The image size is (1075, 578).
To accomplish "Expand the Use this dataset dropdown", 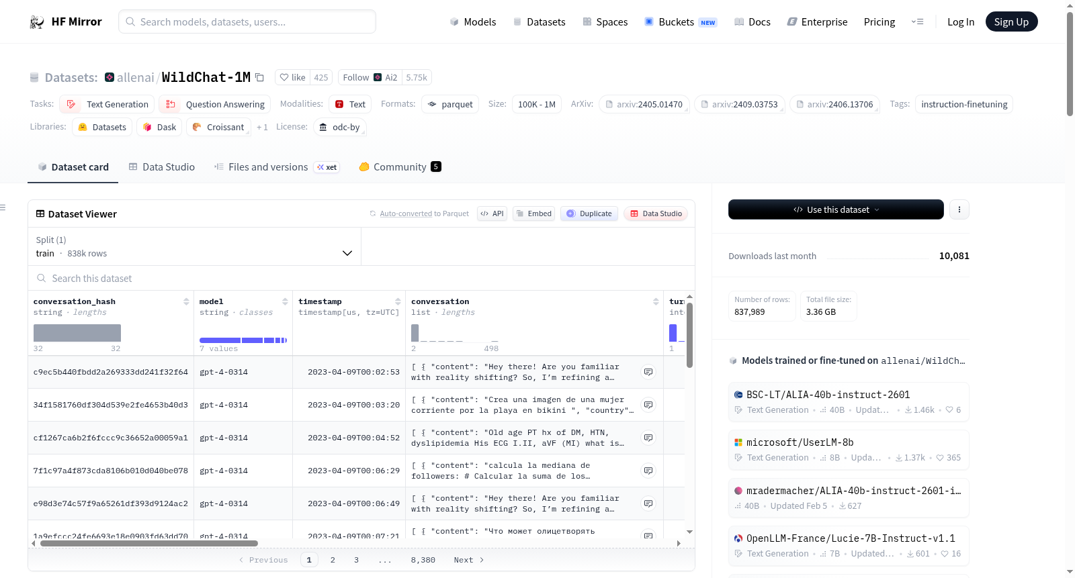I will [836, 209].
